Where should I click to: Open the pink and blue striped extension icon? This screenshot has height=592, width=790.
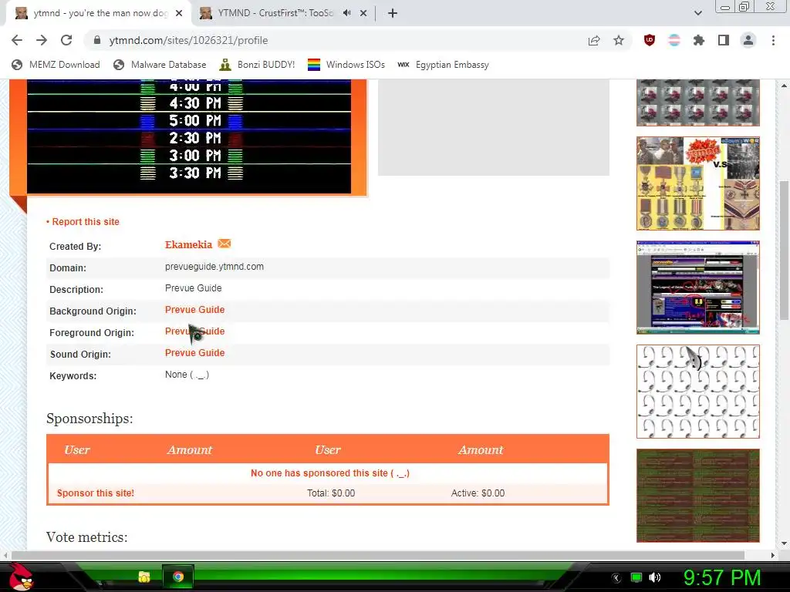coord(674,40)
